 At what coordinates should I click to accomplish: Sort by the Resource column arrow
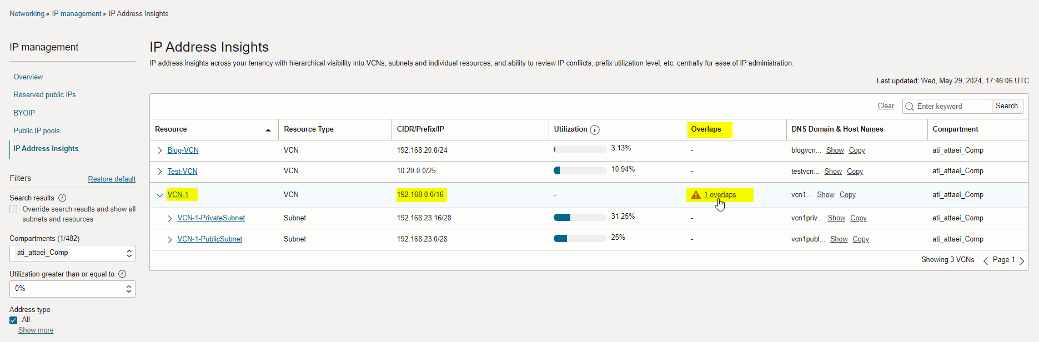268,130
